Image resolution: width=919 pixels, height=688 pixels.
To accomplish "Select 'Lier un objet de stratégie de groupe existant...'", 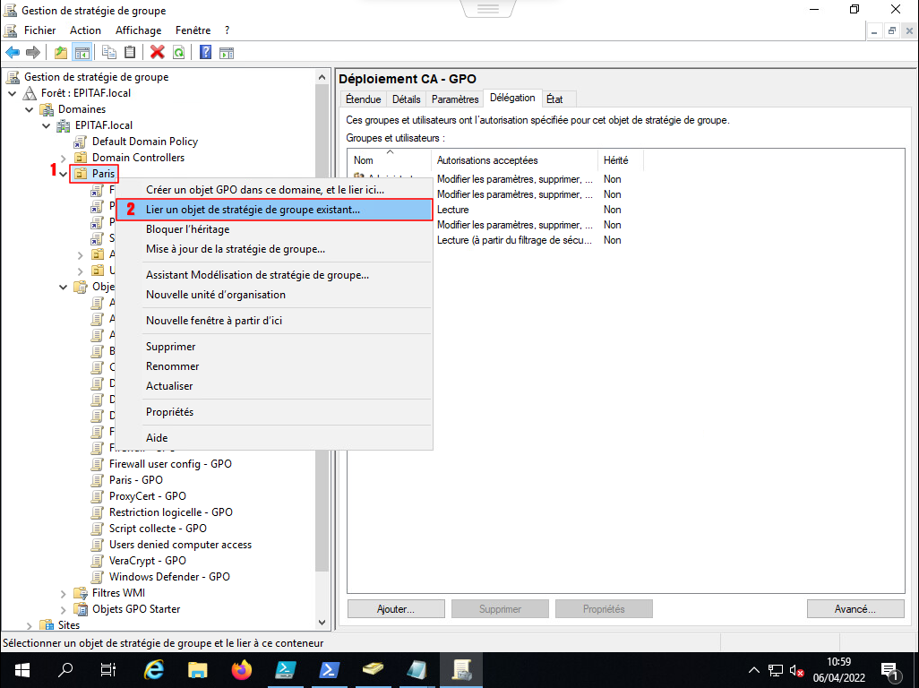I will click(x=253, y=210).
